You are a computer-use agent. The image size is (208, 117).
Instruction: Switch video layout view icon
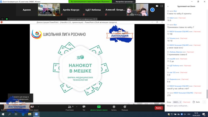tap(157, 6)
